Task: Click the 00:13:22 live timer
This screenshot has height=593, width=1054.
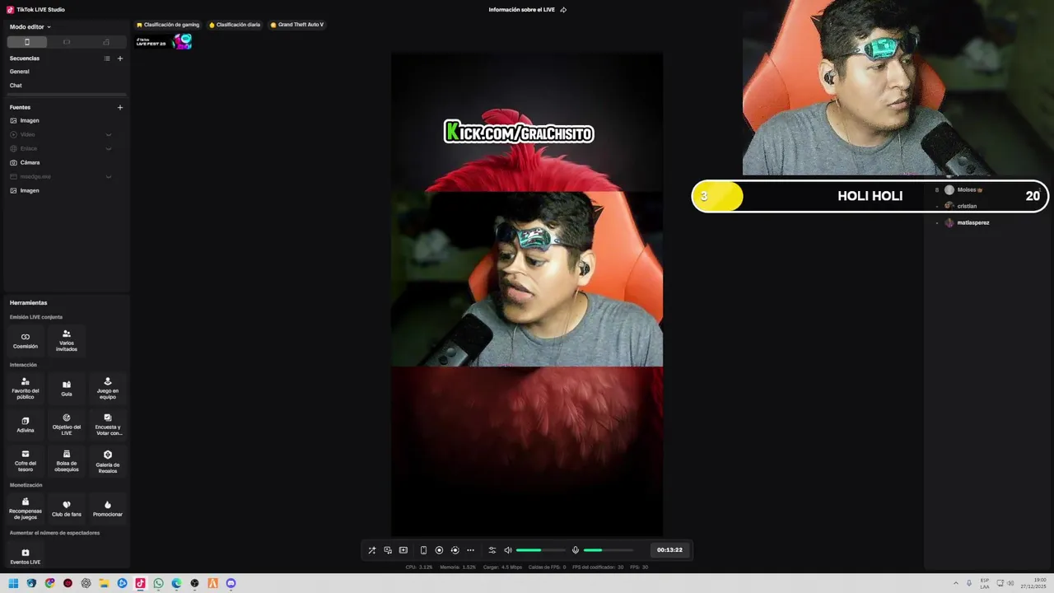Action: (669, 550)
